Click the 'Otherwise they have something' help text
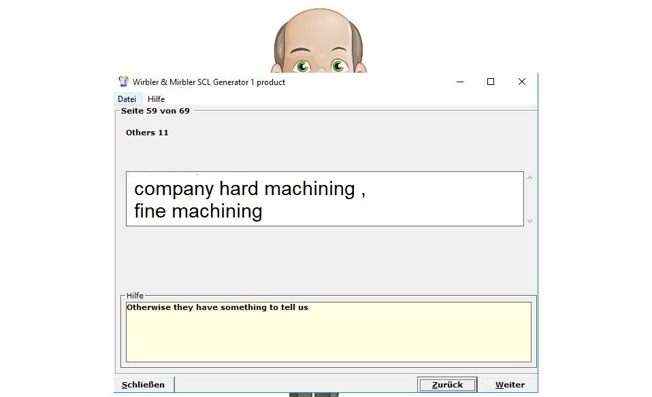The image size is (652, 397). point(217,308)
